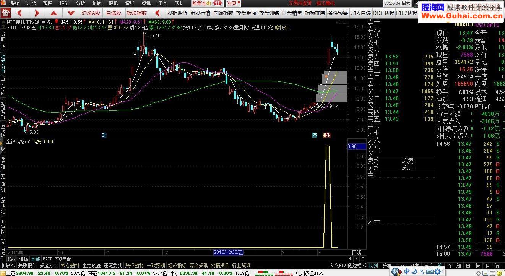Select 龙虎榜 in left sidebar

tap(3, 162)
